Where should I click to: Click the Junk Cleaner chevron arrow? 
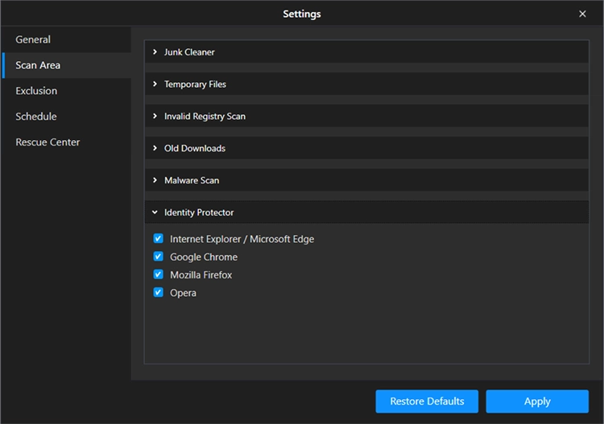(155, 52)
